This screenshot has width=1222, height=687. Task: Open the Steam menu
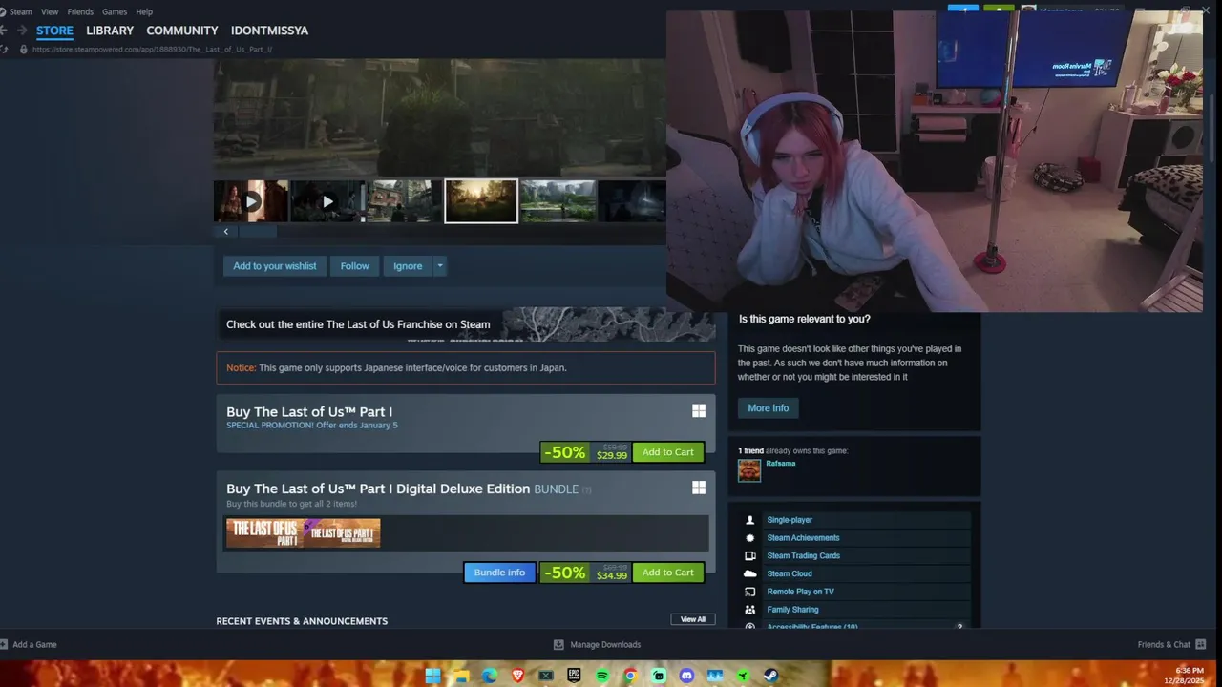coord(20,11)
